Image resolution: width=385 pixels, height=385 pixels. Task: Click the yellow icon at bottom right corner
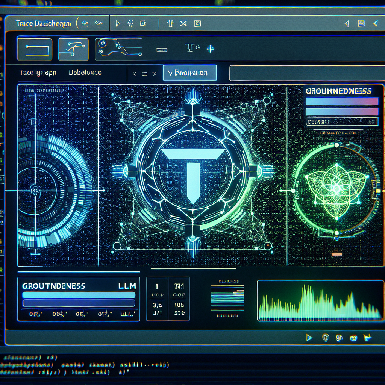(x=367, y=338)
